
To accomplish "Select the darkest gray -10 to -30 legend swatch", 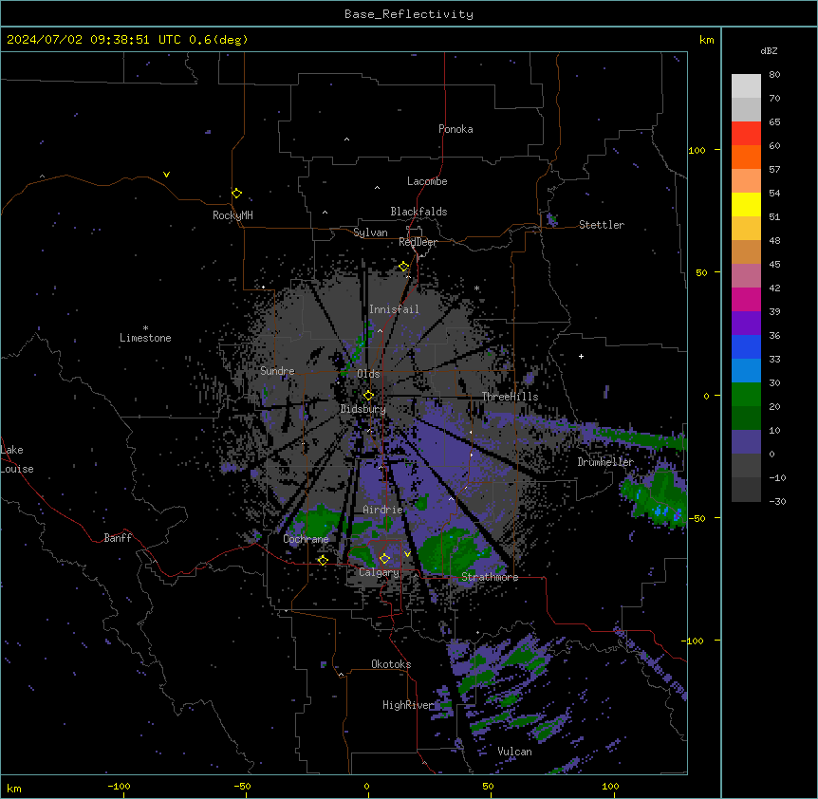I will [x=746, y=490].
